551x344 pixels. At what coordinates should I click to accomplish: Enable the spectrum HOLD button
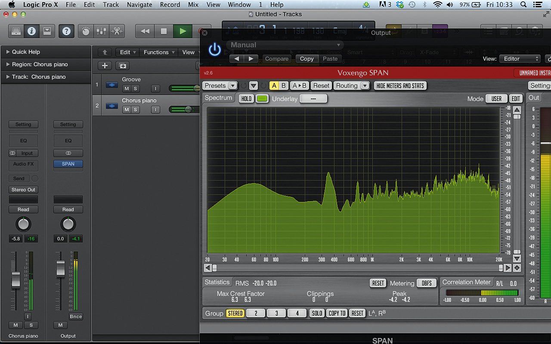point(246,98)
